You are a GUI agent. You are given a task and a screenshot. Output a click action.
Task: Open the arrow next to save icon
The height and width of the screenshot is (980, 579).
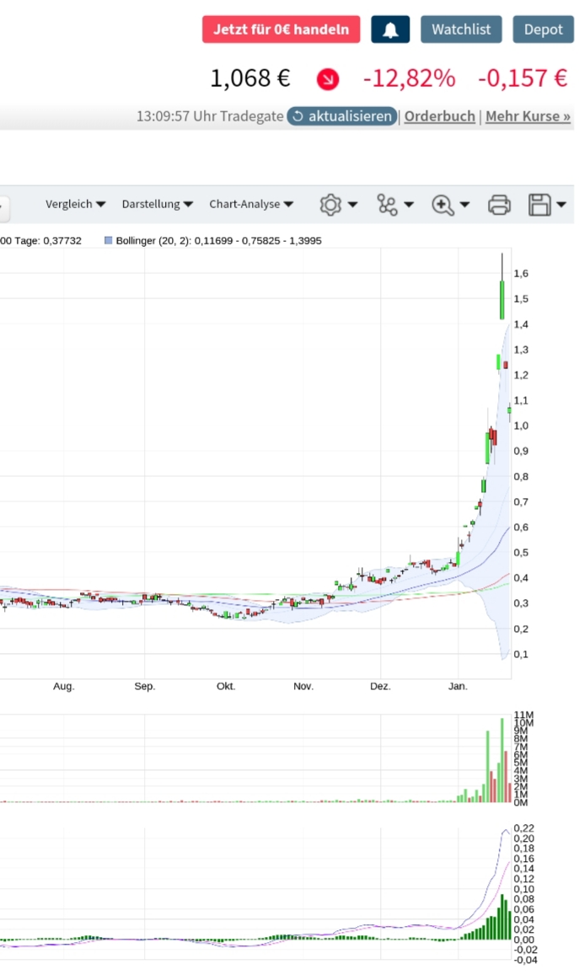click(x=561, y=205)
